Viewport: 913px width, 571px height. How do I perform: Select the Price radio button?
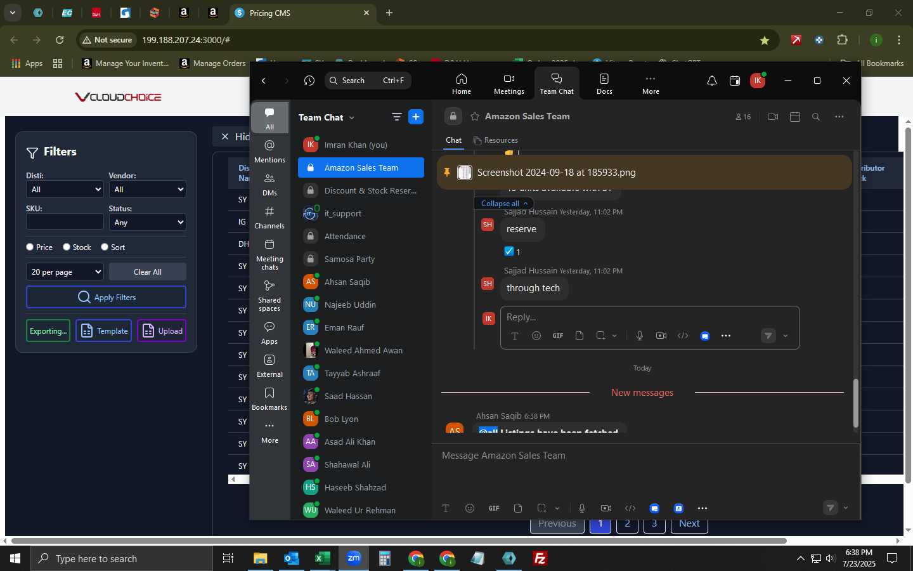[x=30, y=247]
